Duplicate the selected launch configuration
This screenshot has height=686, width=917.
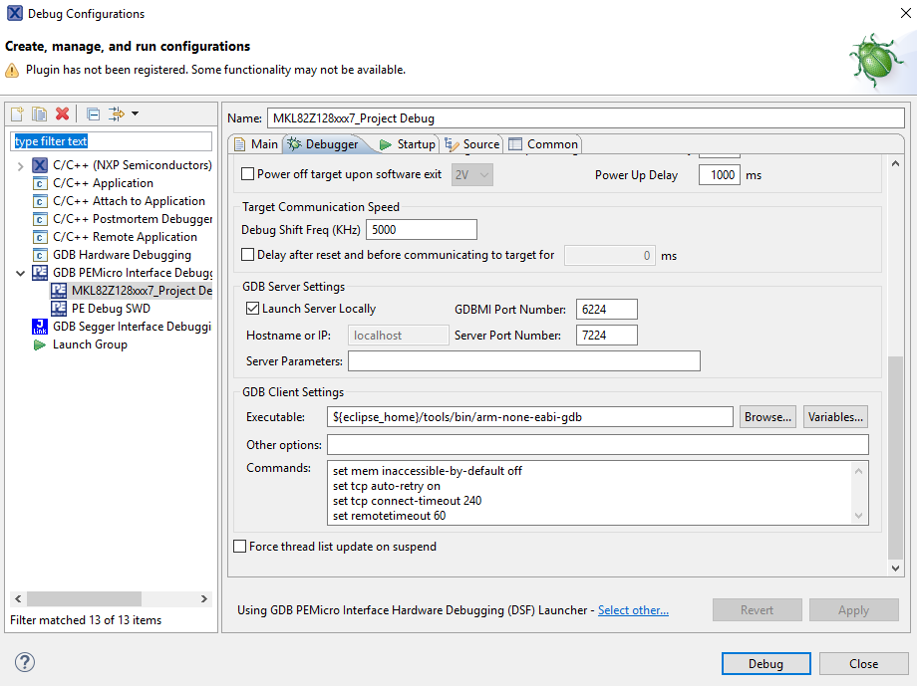(x=39, y=114)
